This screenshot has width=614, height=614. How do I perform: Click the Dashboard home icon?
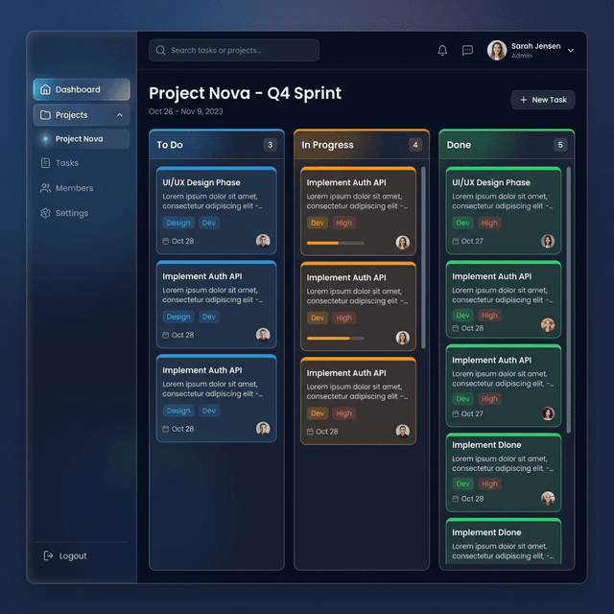(x=45, y=89)
